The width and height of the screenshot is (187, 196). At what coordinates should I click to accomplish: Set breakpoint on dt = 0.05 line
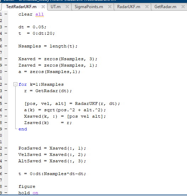pos(6,27)
